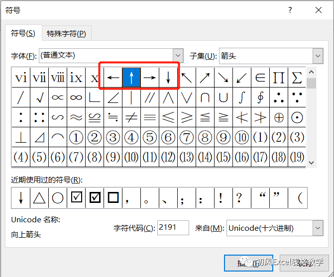
Task: Switch to the 特殊字符(P) tab
Action: tap(66, 34)
